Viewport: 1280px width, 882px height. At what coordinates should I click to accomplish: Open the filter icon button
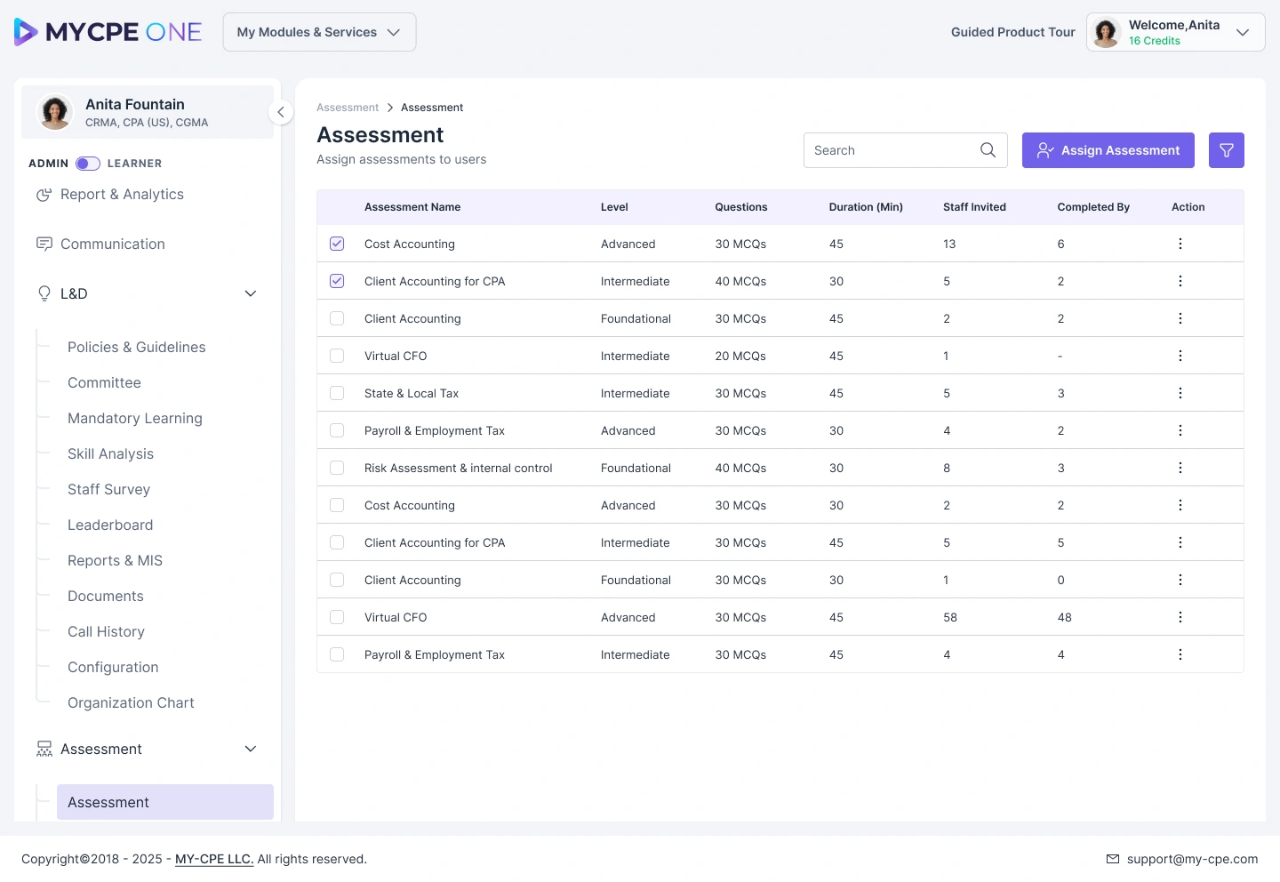1226,150
